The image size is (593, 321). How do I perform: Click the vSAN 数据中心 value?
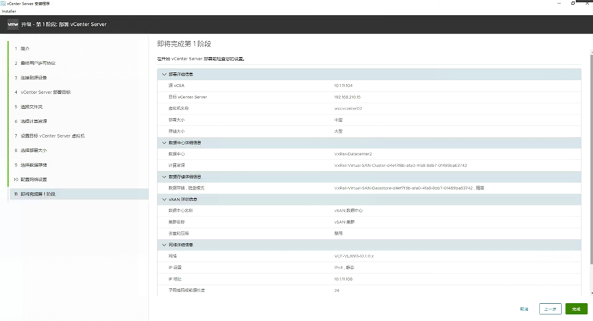coord(348,211)
